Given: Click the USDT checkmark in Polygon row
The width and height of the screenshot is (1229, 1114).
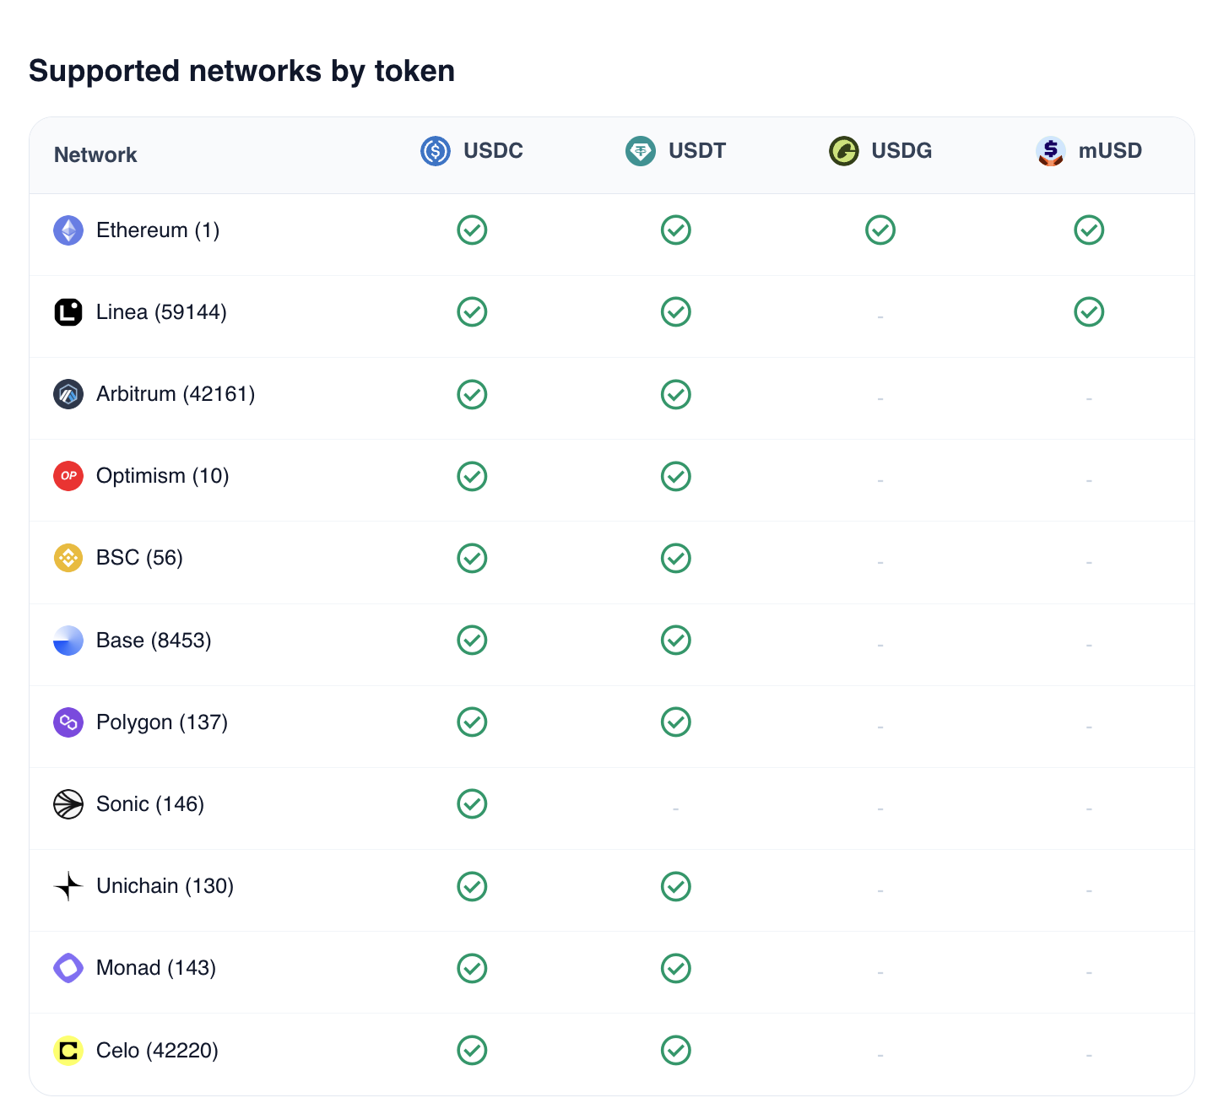Looking at the screenshot, I should (x=676, y=722).
